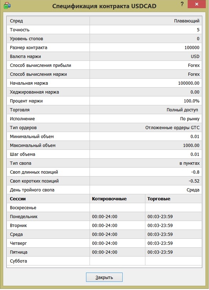Click the Закрыть button
The height and width of the screenshot is (290, 209).
point(104,277)
